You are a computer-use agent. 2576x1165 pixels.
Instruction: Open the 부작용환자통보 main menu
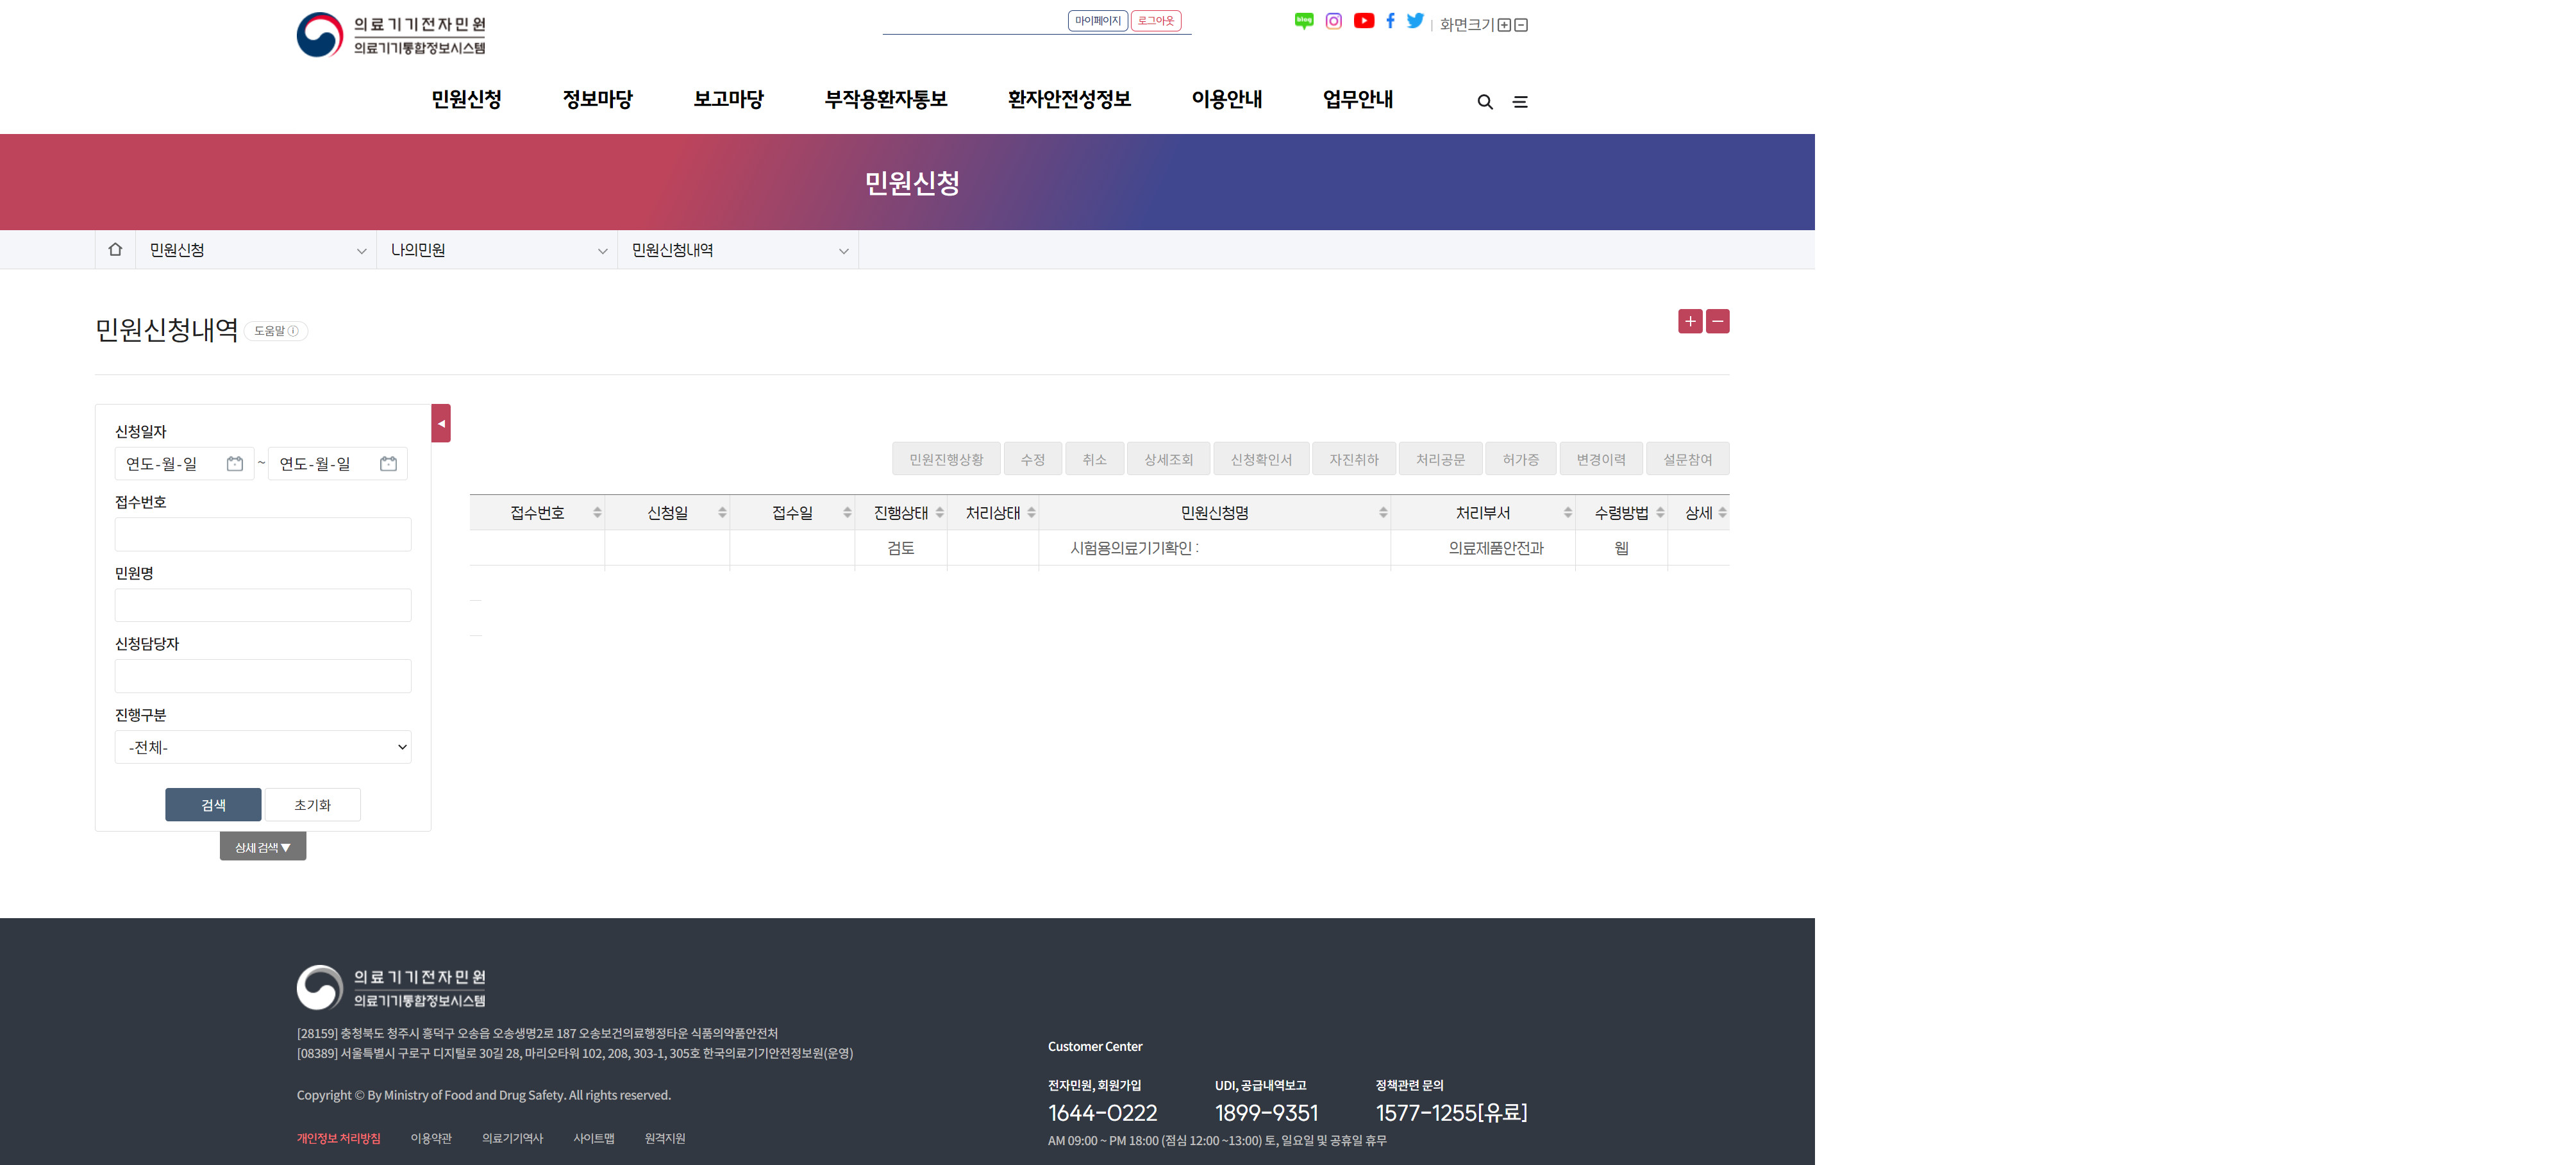[x=885, y=99]
